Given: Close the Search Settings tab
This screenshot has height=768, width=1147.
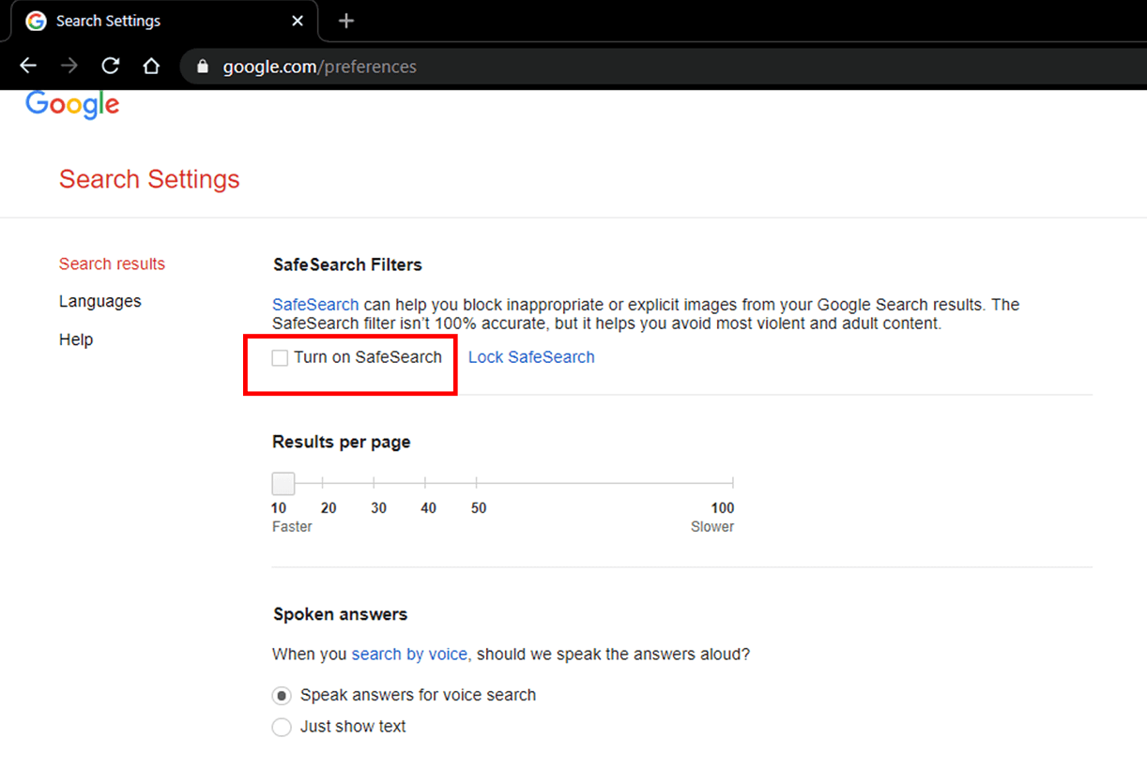Looking at the screenshot, I should tap(298, 21).
